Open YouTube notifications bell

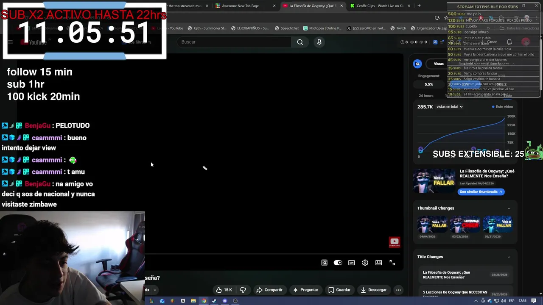[509, 42]
